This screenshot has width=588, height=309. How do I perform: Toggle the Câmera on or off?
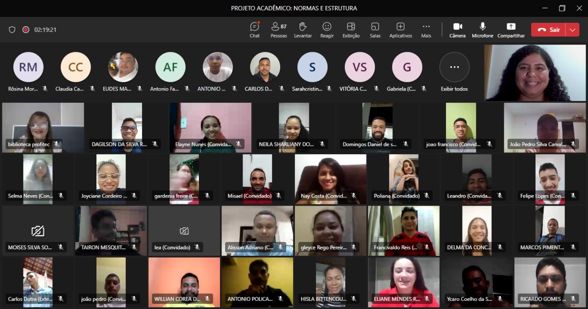click(x=458, y=30)
